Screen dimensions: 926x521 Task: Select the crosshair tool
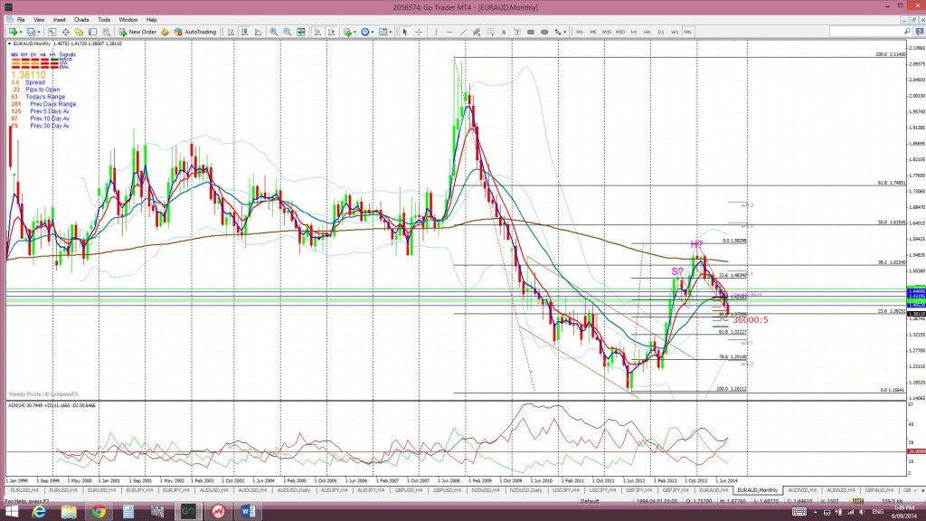(419, 32)
